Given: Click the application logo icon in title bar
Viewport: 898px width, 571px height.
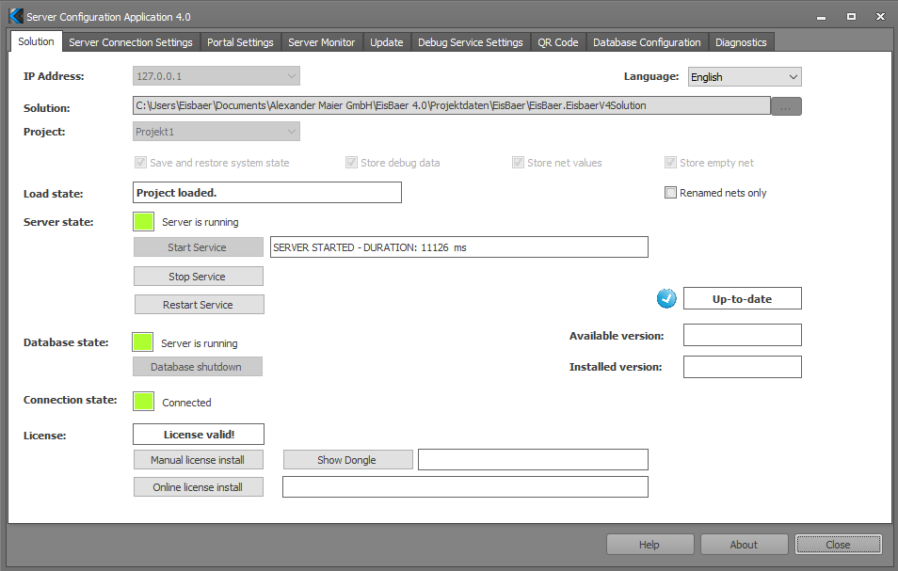Looking at the screenshot, I should 16,17.
